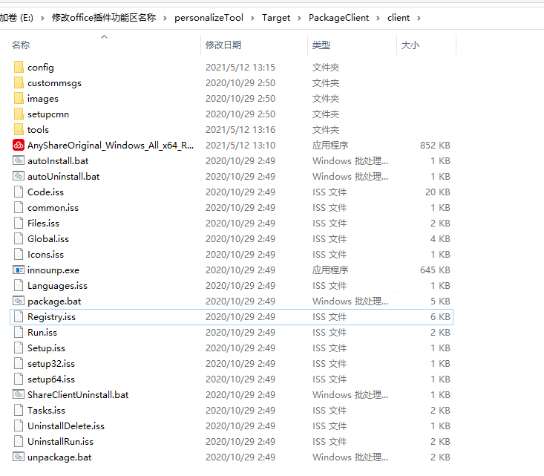Go to the personalizeTool breadcrumb folder
This screenshot has width=544, height=476.
[209, 18]
